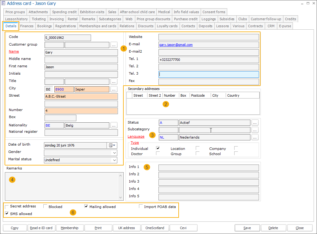
Task: Expand the Gender dropdown
Action: click(115, 153)
